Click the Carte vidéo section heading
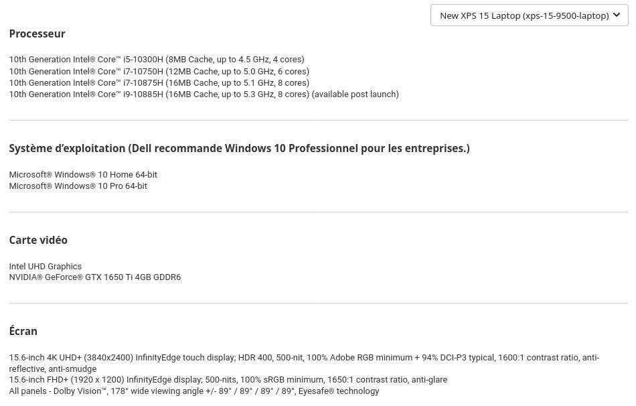 tap(38, 240)
